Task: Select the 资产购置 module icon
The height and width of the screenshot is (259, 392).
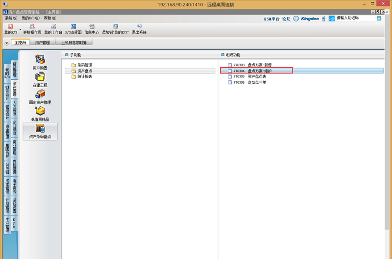Action: [x=40, y=62]
